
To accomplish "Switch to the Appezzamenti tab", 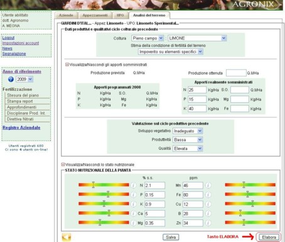I will coord(95,15).
